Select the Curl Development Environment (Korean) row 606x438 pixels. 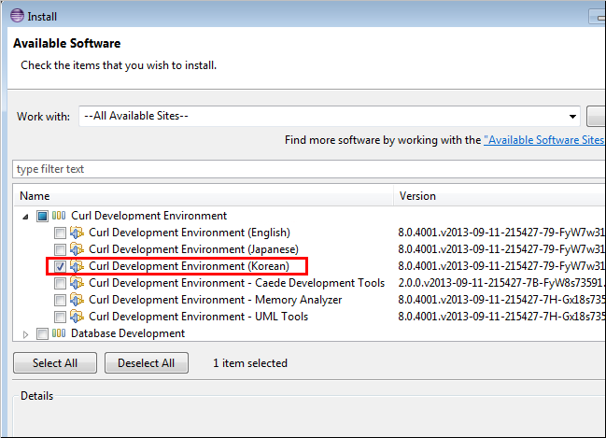pyautogui.click(x=189, y=266)
